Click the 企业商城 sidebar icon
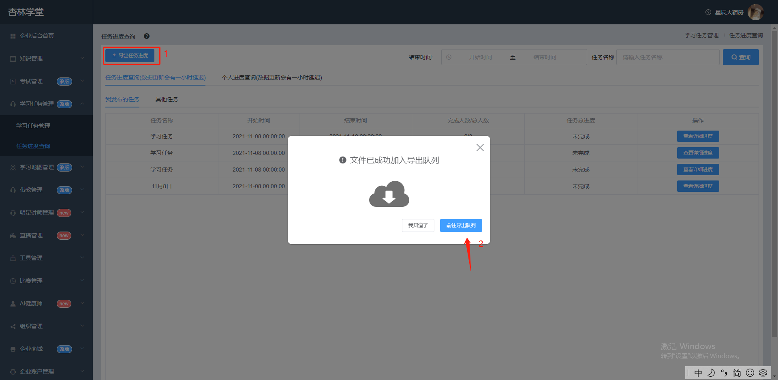The image size is (778, 380). tap(13, 349)
